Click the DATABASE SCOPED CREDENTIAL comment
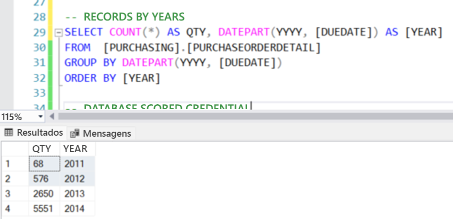This screenshot has width=453, height=219. coord(157,107)
